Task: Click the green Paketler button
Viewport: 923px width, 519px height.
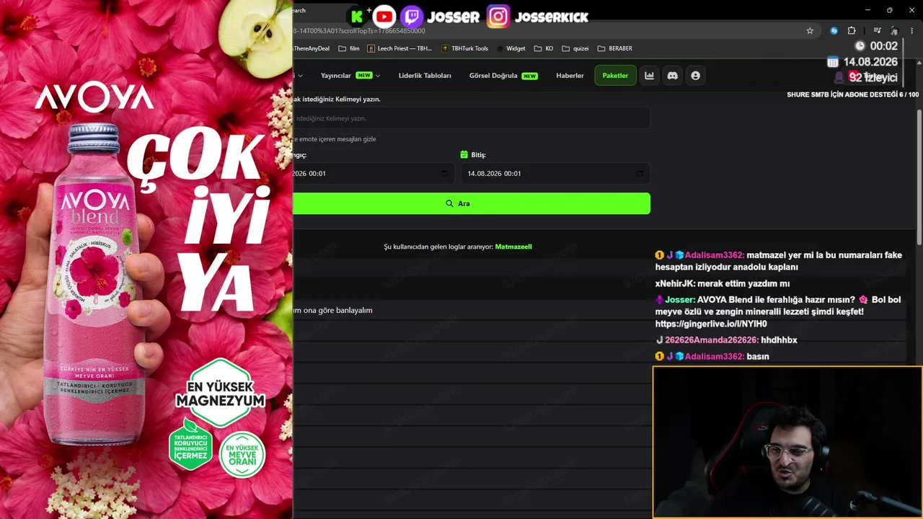Action: point(615,76)
